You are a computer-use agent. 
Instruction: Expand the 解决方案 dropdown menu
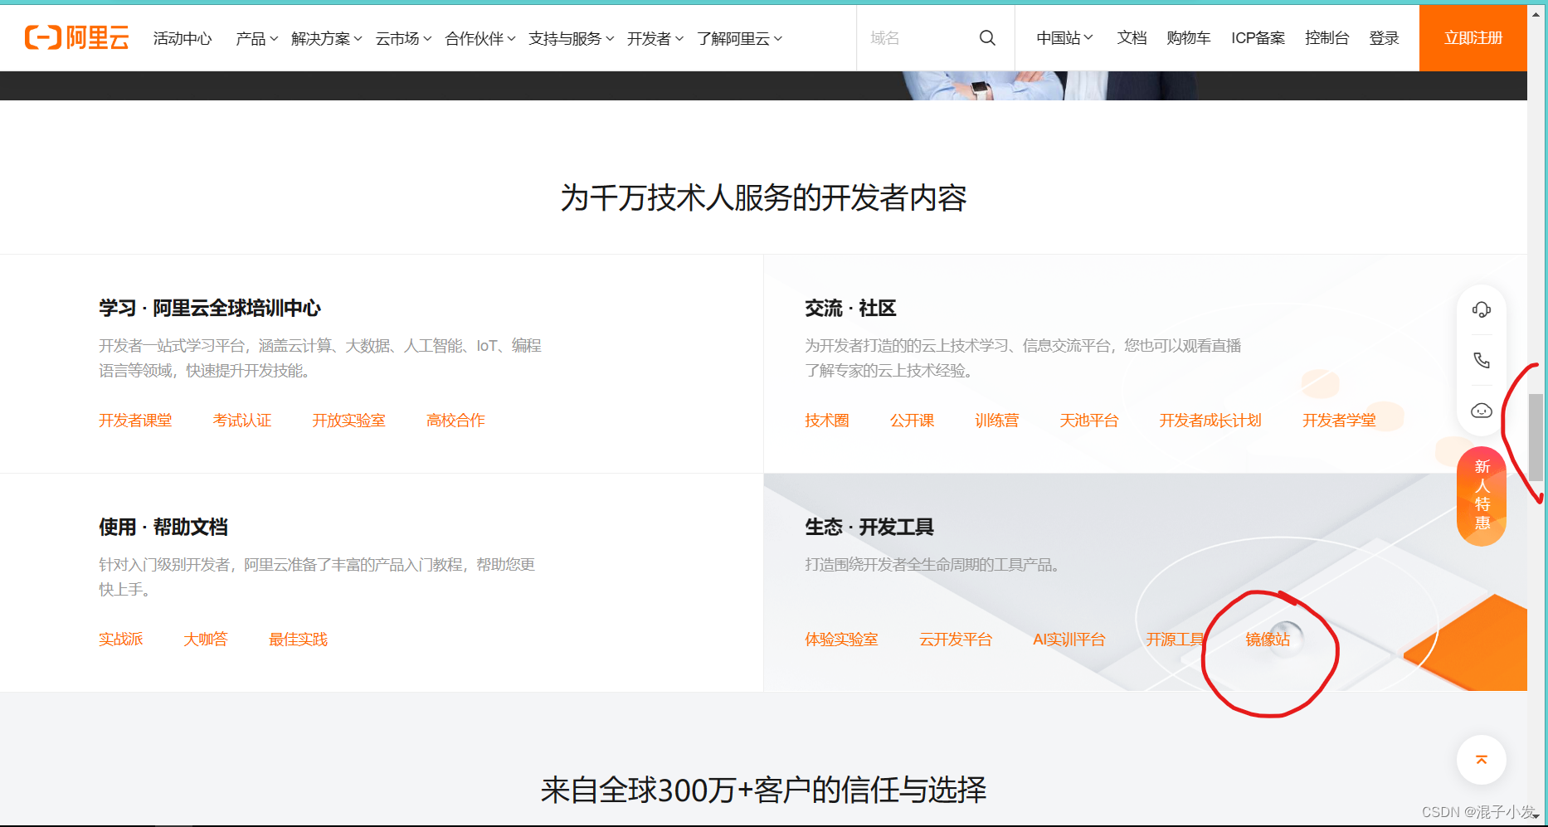326,39
